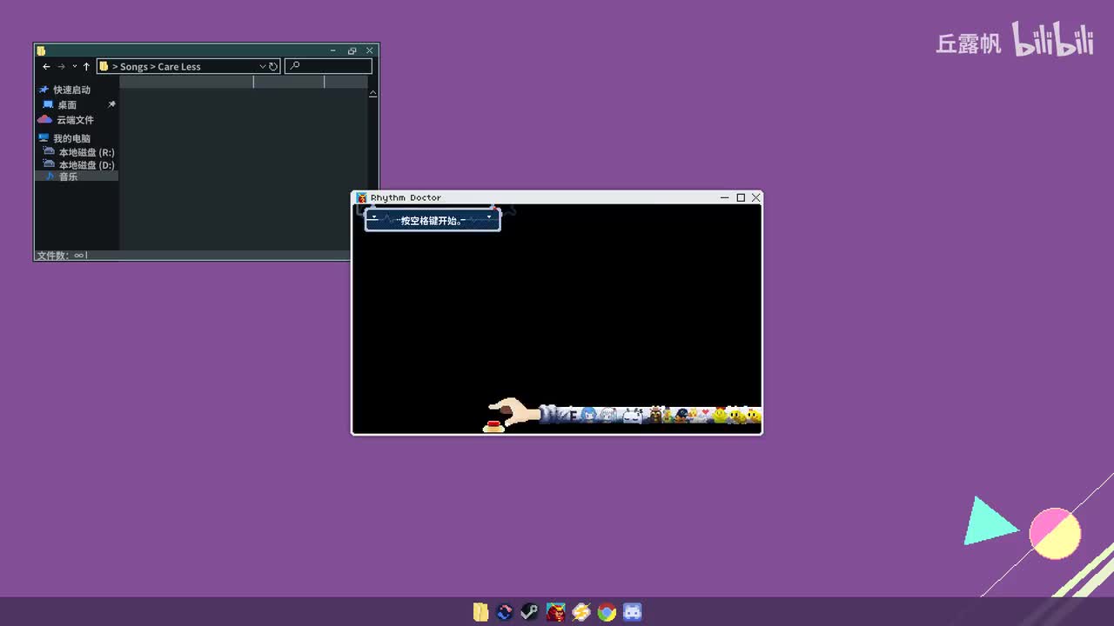Launch Google Chrome from the taskbar
The height and width of the screenshot is (626, 1114).
[607, 612]
